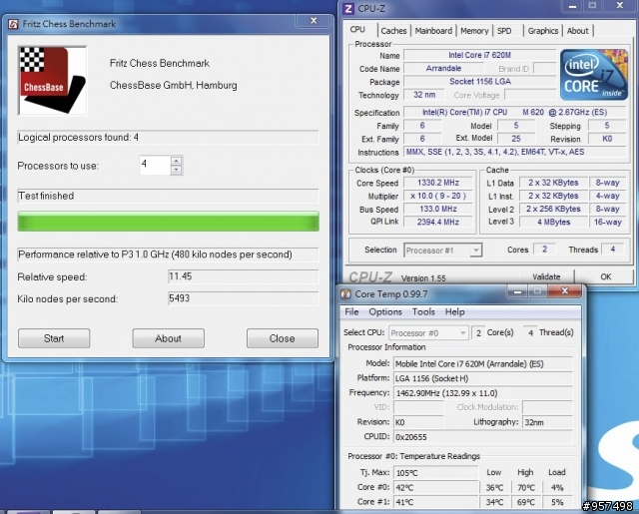Click the 'Arrandale' code name value
Screen dimensions: 639x514
[443, 69]
